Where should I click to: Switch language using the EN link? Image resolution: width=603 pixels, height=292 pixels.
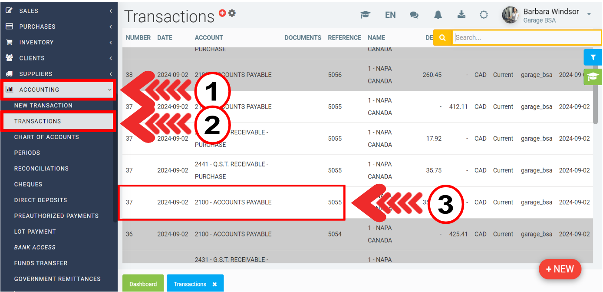pyautogui.click(x=390, y=15)
